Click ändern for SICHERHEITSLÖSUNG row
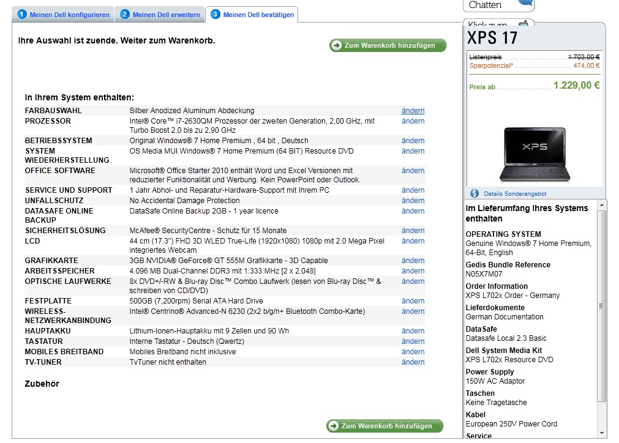619x443 pixels. click(413, 231)
